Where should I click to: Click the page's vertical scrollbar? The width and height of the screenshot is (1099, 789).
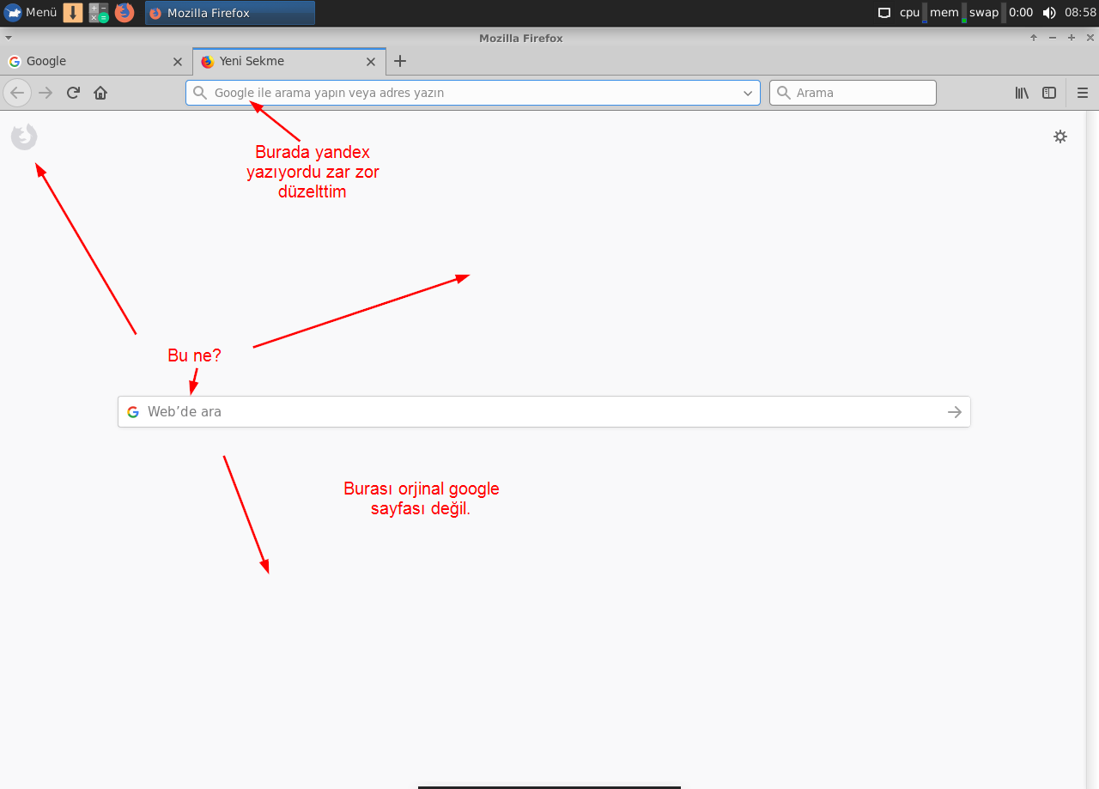coord(1093,449)
